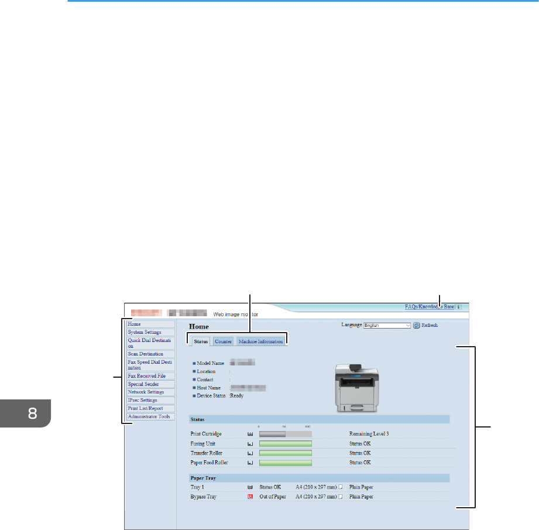Click the Print Cartridge level bar
Viewport: 539px width, 530px height.
[x=286, y=434]
